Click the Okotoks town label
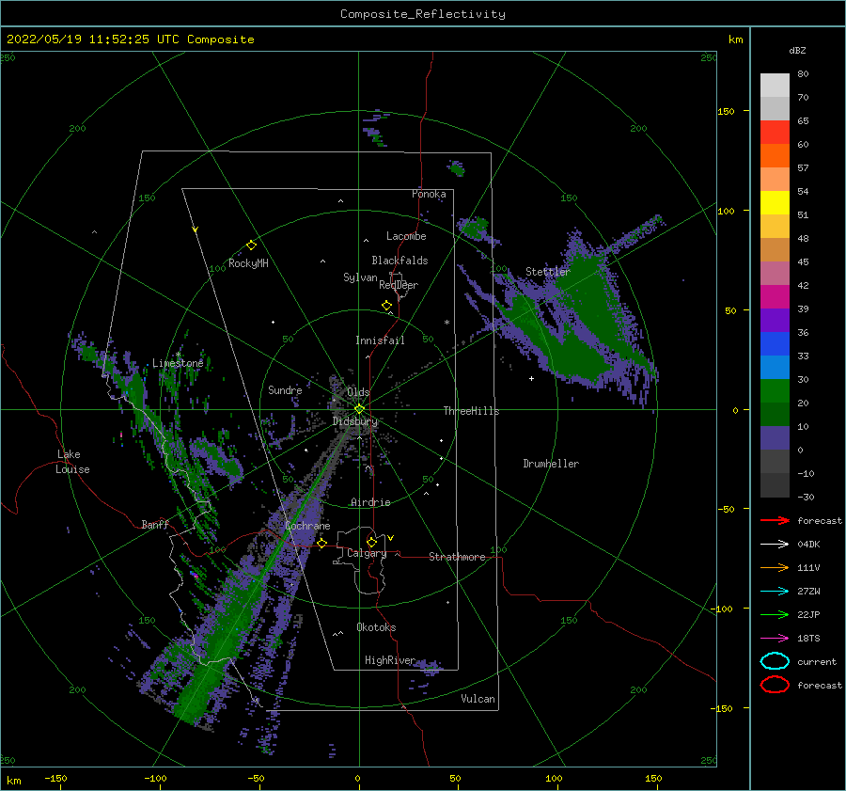Image resolution: width=846 pixels, height=791 pixels. coord(376,627)
